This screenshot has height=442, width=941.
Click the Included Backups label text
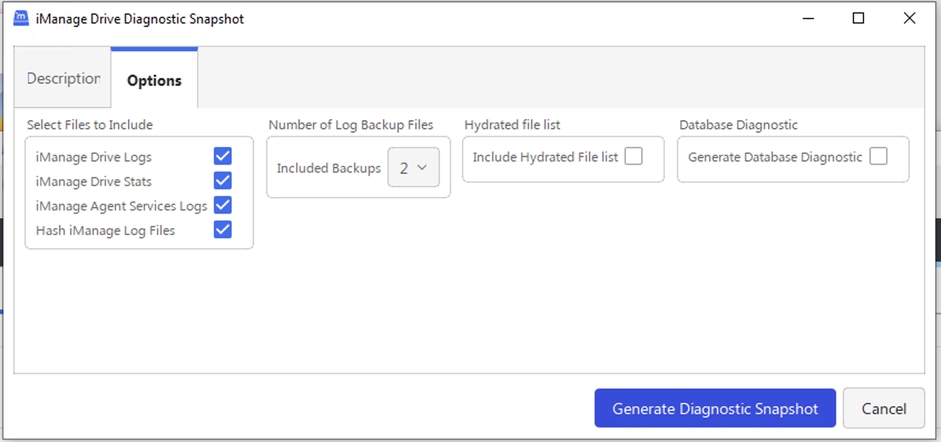click(x=329, y=168)
